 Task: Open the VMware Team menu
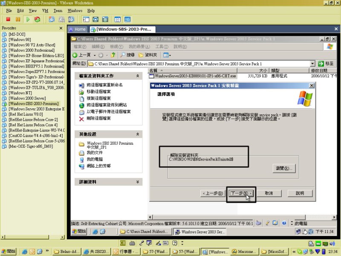click(58, 11)
